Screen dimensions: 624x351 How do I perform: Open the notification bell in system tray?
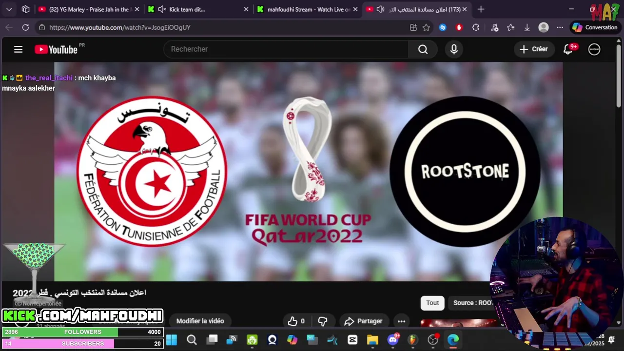click(611, 340)
